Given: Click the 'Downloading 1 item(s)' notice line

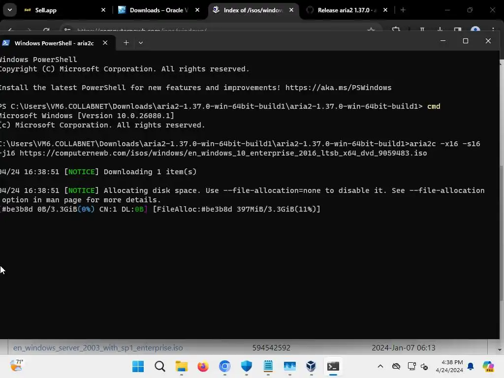Looking at the screenshot, I should (98, 172).
